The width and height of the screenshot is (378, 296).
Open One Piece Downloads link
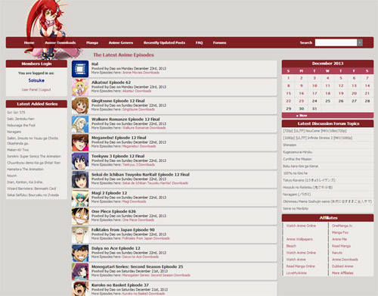click(138, 220)
